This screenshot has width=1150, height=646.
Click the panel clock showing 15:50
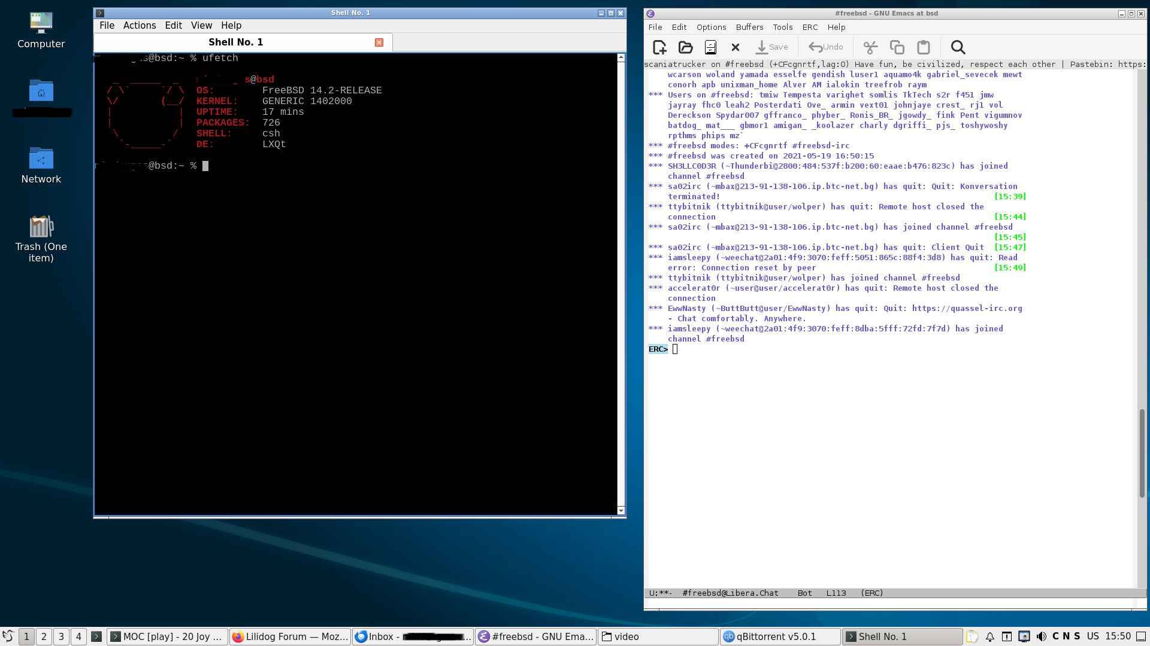tap(1118, 636)
